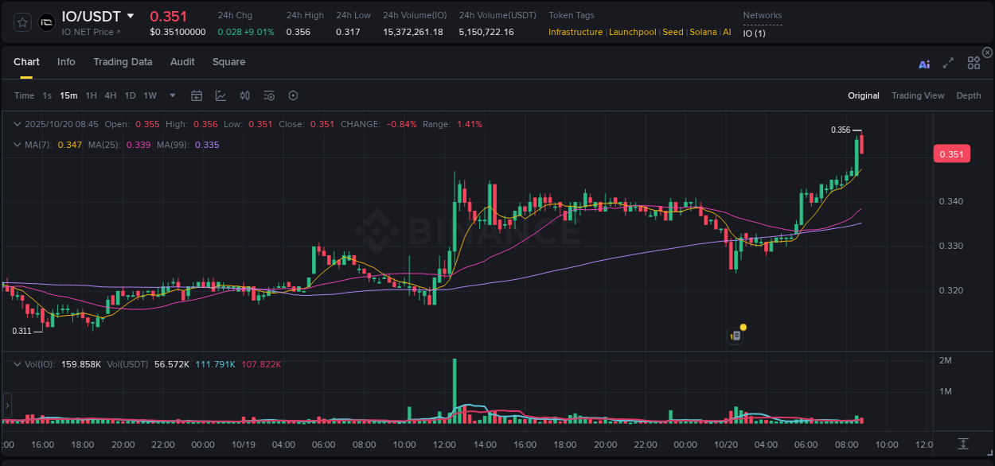Screen dimensions: 995x466
Task: Expand chart with the diagonal arrows icon
Action: 948,64
